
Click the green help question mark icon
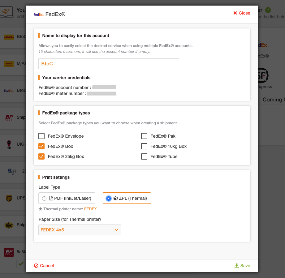coord(268,10)
